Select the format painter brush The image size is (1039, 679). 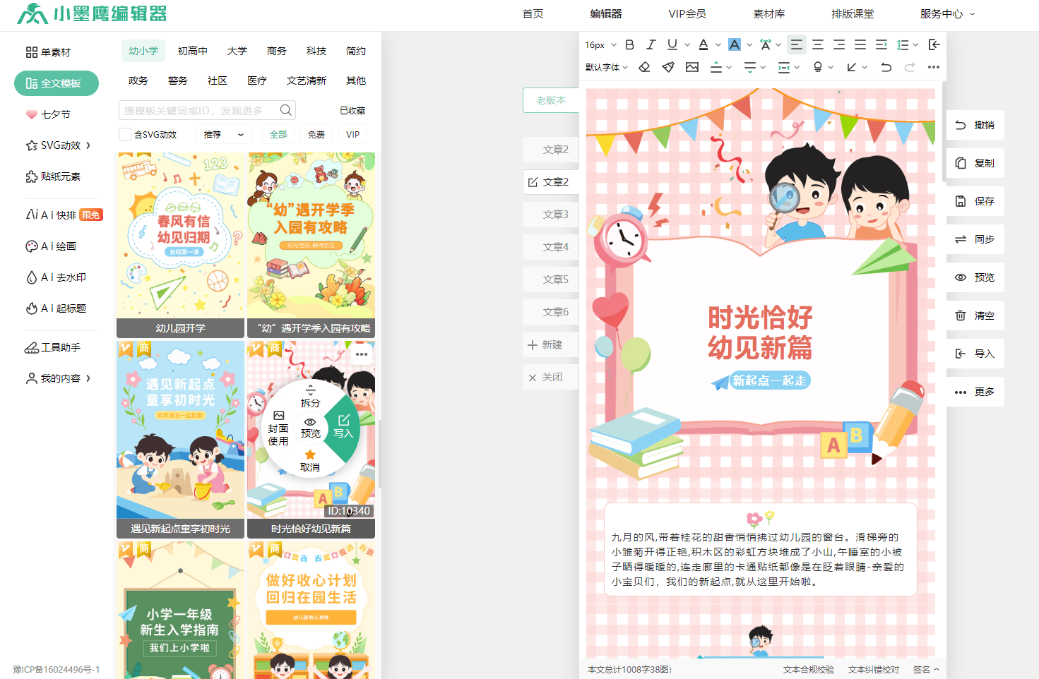click(x=668, y=67)
